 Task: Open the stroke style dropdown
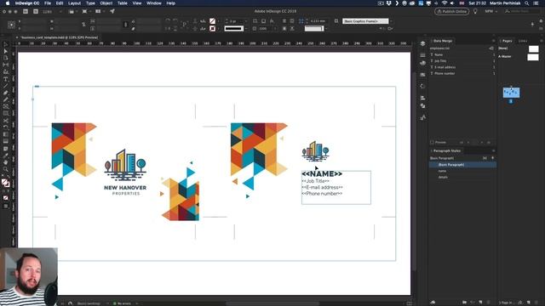pyautogui.click(x=246, y=28)
